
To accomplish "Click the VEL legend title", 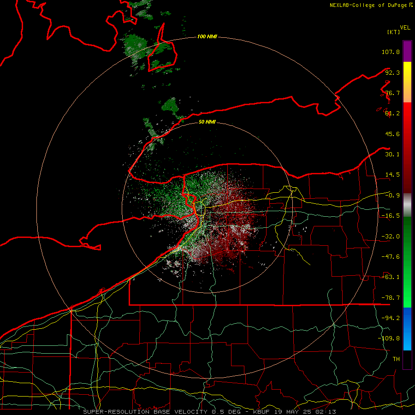I will 405,28.
